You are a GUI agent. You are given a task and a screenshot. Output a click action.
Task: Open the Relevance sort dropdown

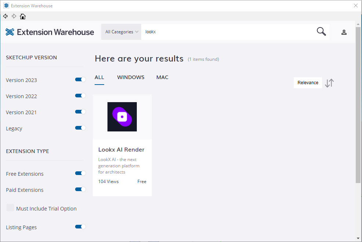point(308,83)
